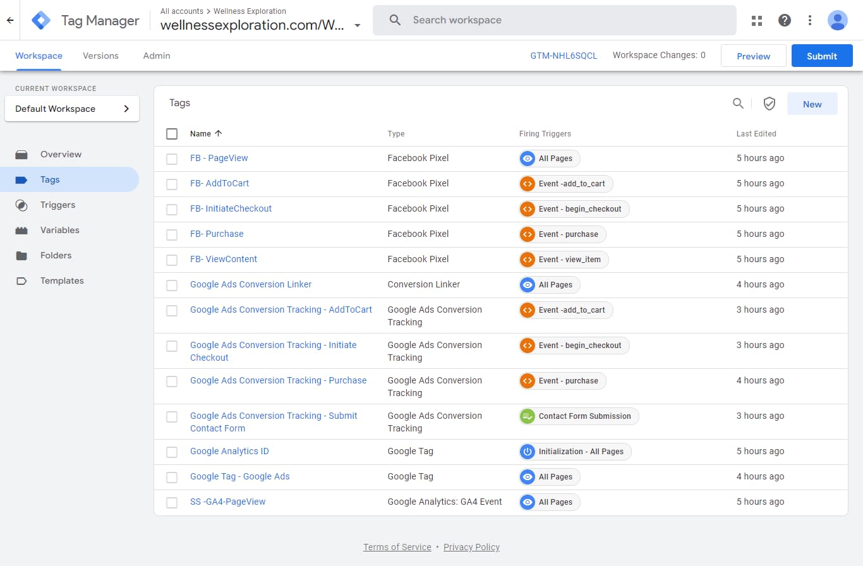Viewport: 863px width, 566px height.
Task: Open the Event - view_item trigger chip
Action: click(564, 260)
